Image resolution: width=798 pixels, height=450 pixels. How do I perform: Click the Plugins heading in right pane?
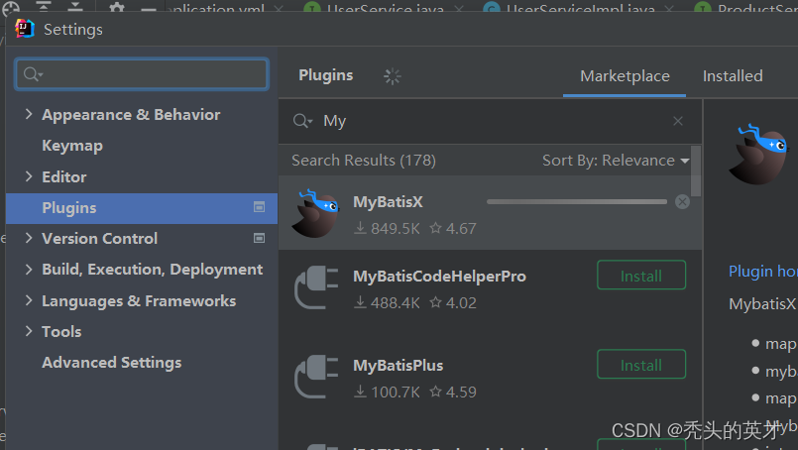tap(326, 75)
